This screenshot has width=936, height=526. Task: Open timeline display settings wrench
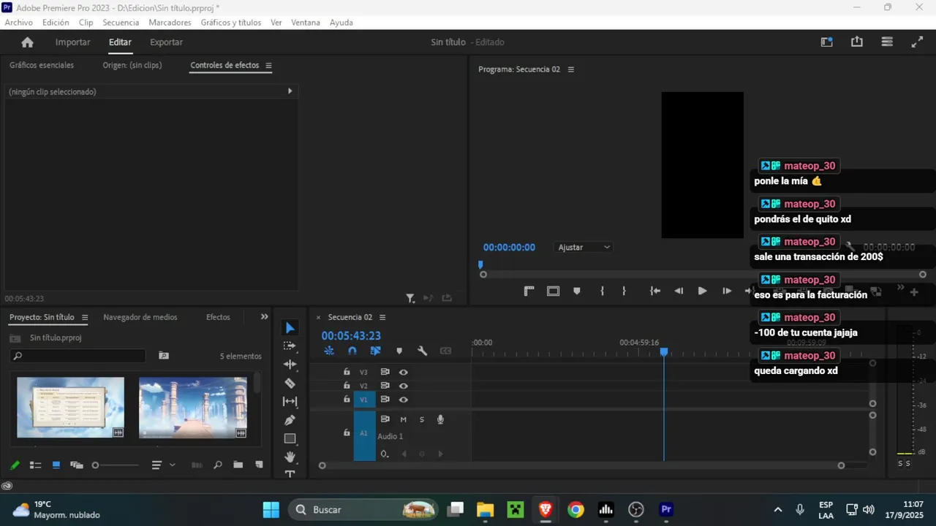(422, 351)
